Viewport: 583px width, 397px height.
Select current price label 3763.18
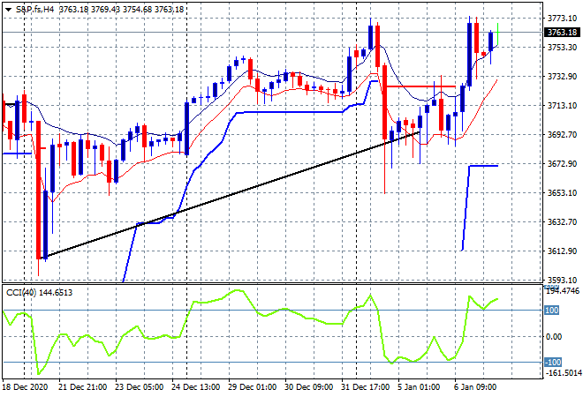coord(562,33)
